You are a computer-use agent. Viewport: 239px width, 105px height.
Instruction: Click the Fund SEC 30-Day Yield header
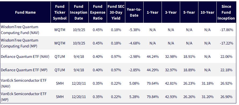click(116, 13)
